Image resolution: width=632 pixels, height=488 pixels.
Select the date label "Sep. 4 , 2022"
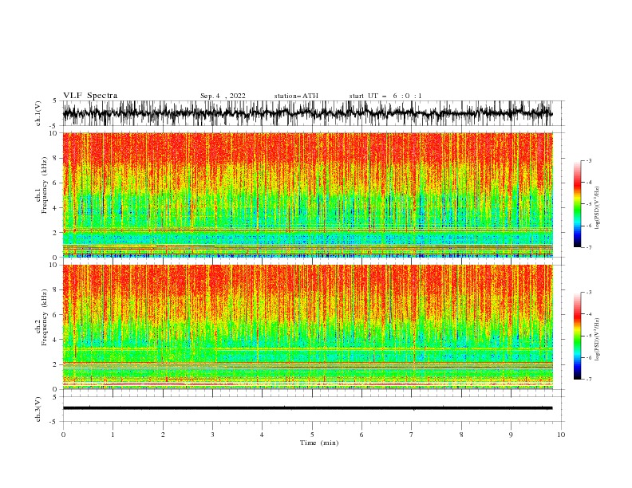click(x=223, y=96)
